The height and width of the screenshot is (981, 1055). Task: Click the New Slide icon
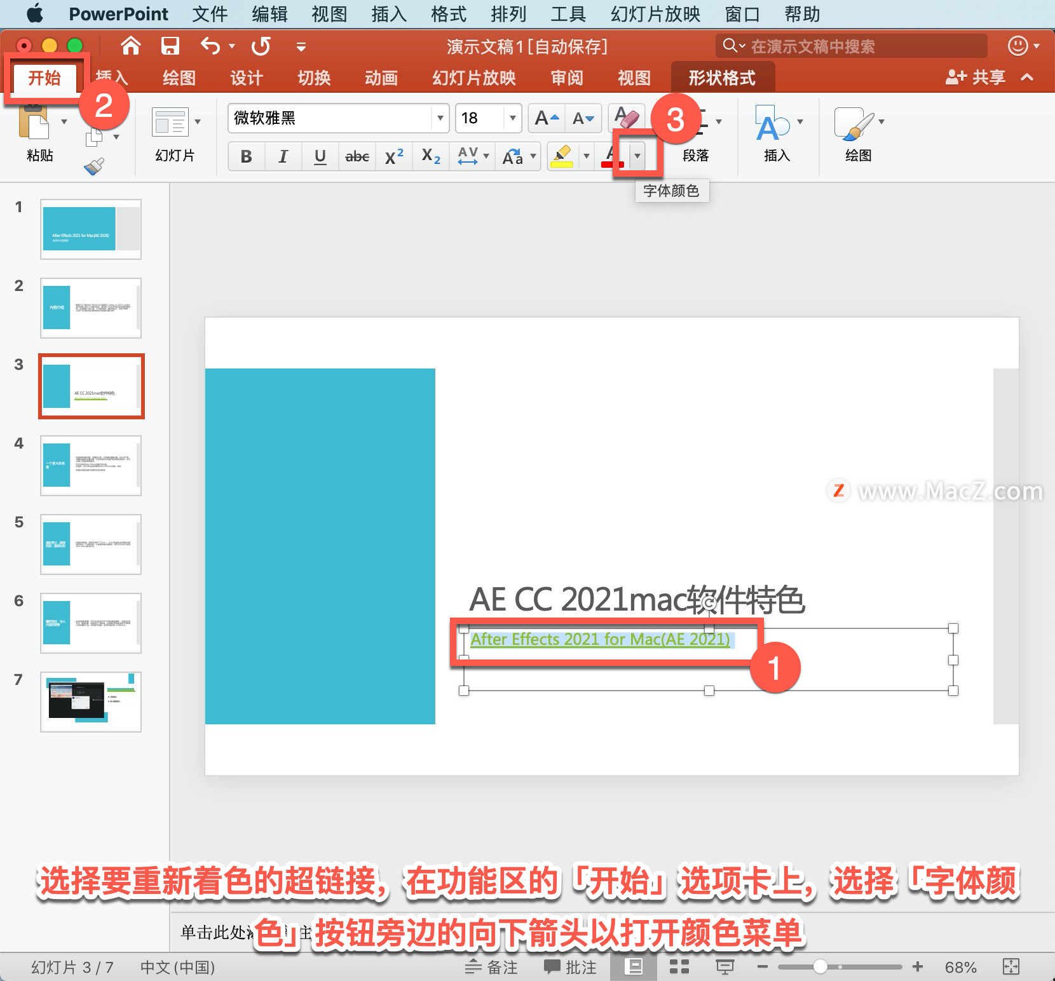(170, 121)
